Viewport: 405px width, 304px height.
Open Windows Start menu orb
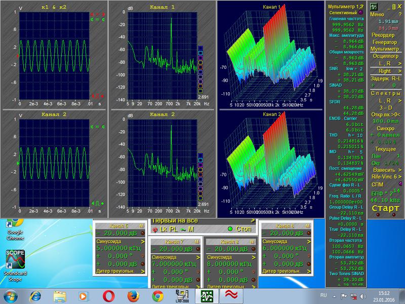pos(10,296)
